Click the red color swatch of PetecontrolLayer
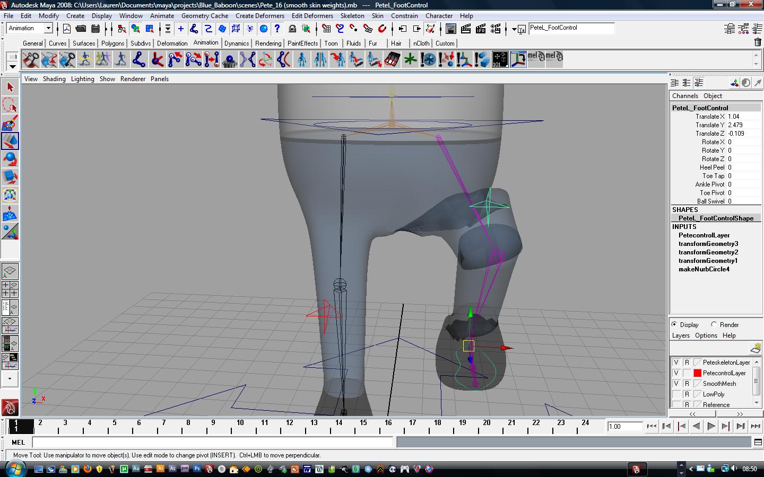764x477 pixels. click(x=697, y=373)
